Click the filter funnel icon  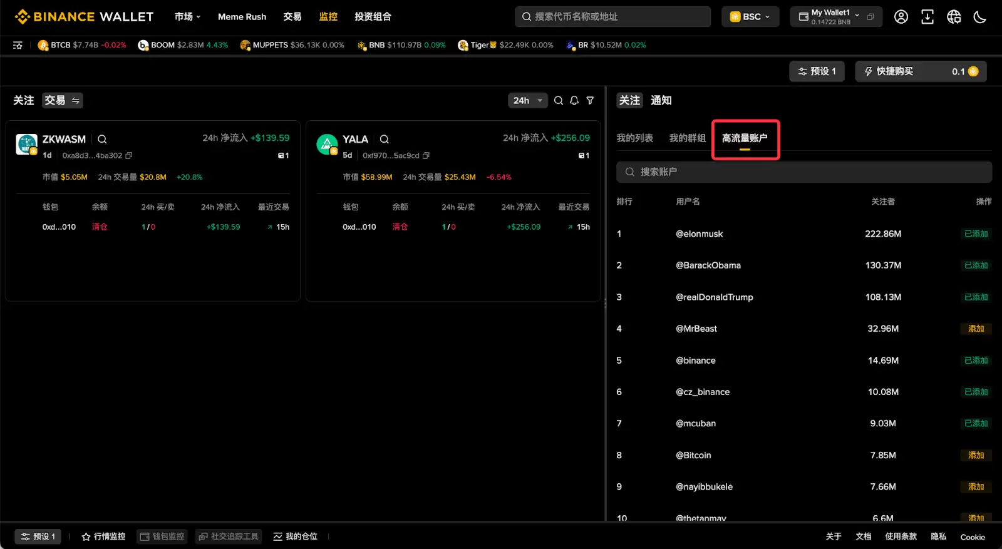click(x=590, y=101)
